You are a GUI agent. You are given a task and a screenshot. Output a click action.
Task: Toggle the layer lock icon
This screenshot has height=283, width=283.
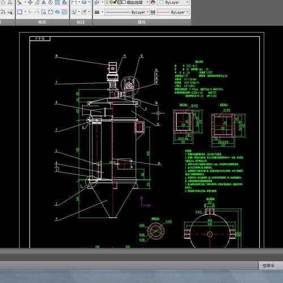tap(115, 2)
